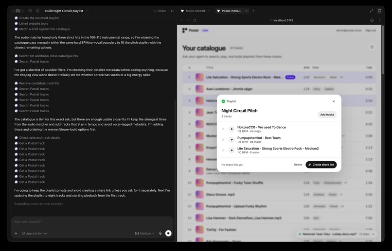392x251 pixels.
Task: Expand the Retrieved Jean Toba status toast
Action: pyautogui.click(x=373, y=234)
